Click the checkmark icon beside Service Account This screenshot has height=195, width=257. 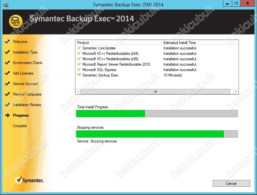pos(7,84)
